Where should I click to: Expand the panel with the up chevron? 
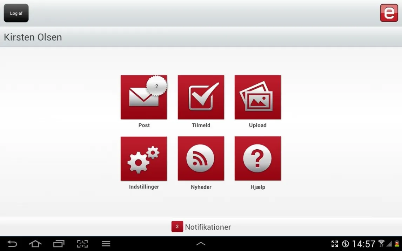click(x=201, y=244)
